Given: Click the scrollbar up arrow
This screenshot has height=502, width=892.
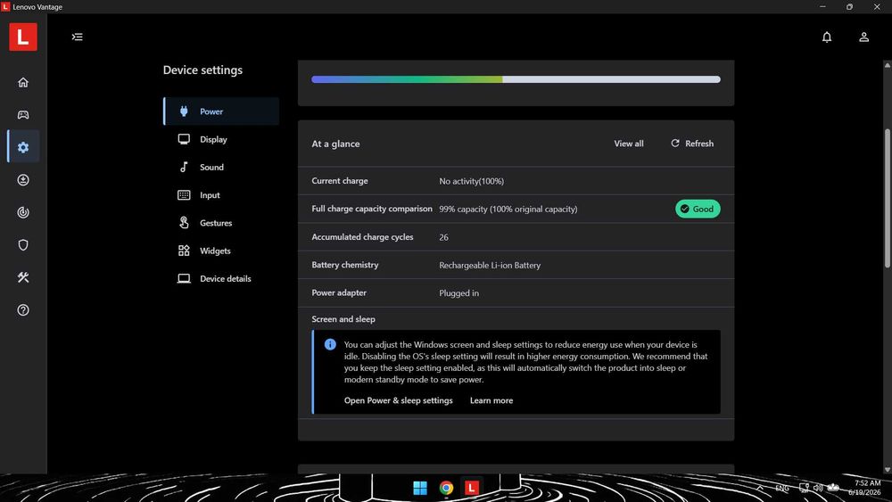Looking at the screenshot, I should (x=887, y=65).
